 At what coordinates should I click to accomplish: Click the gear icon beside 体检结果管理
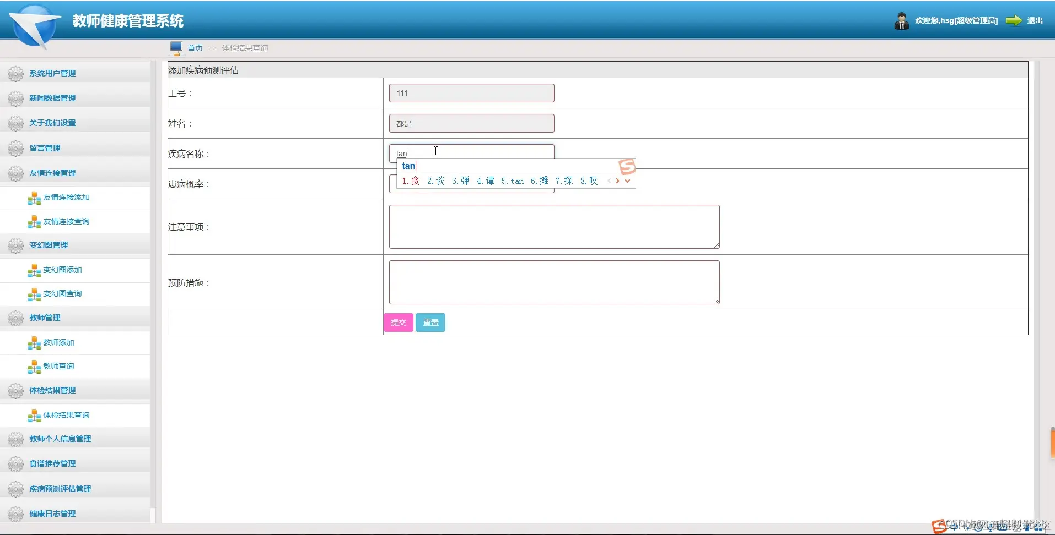pos(15,390)
